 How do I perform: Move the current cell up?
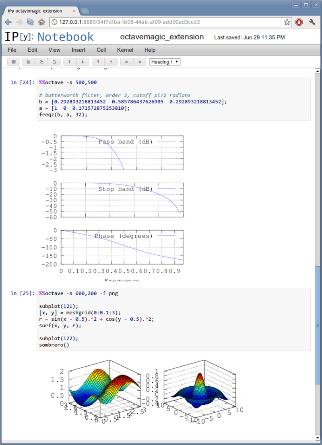point(69,62)
